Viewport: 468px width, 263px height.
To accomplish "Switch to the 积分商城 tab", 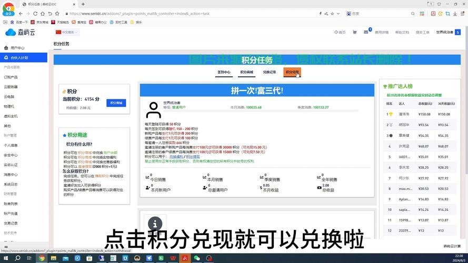I will point(246,72).
